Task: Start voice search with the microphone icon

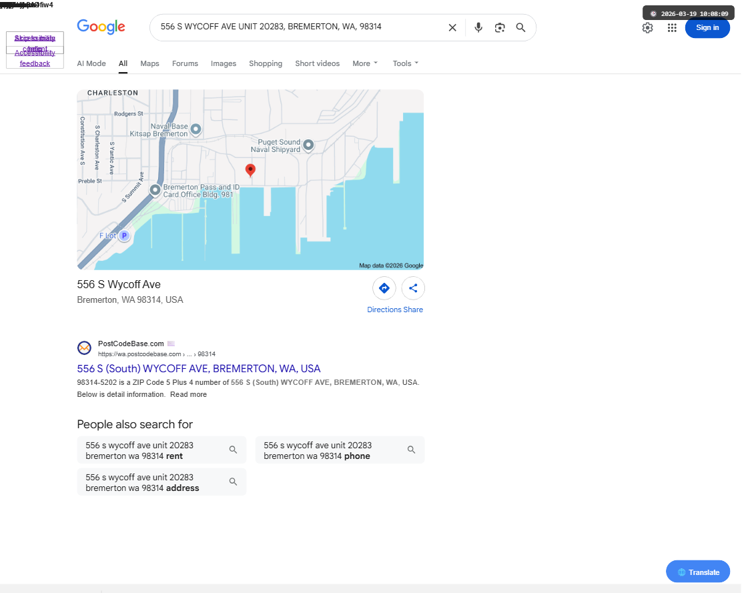Action: 478,28
